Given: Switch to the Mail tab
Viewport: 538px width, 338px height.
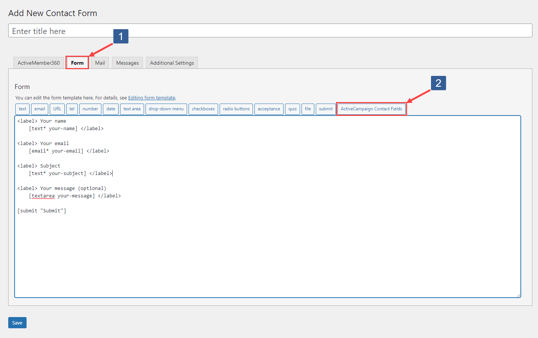Looking at the screenshot, I should (x=100, y=62).
